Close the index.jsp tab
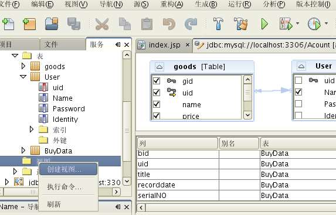Viewport: 336px width, 215px height. click(x=188, y=45)
